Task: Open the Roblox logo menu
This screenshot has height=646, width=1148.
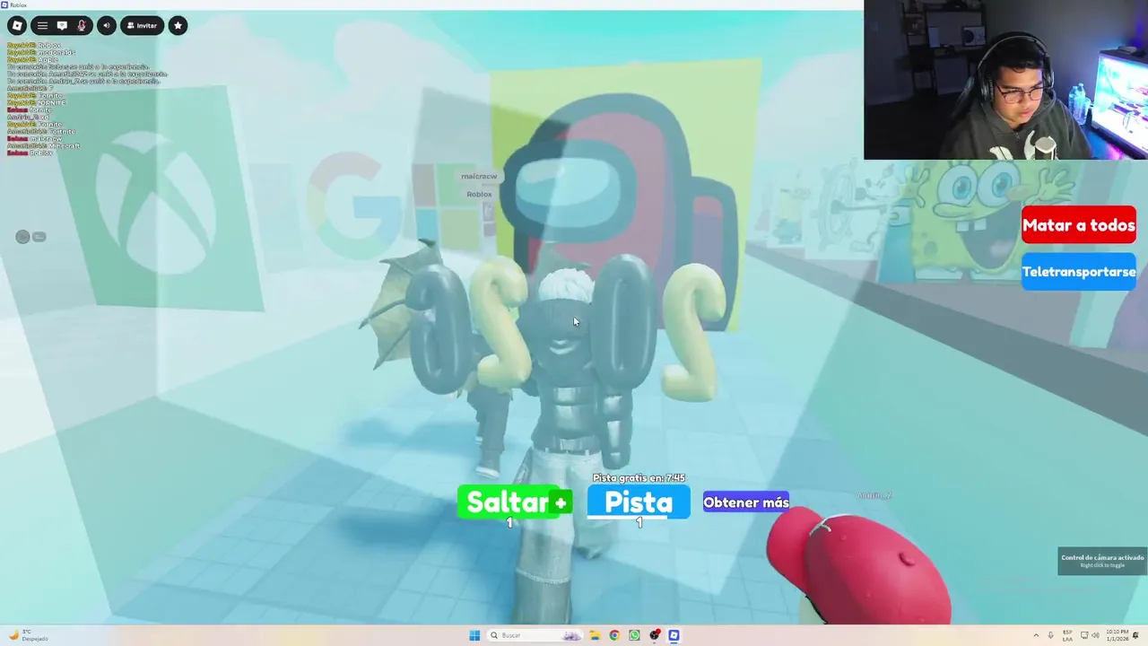Action: coord(16,25)
